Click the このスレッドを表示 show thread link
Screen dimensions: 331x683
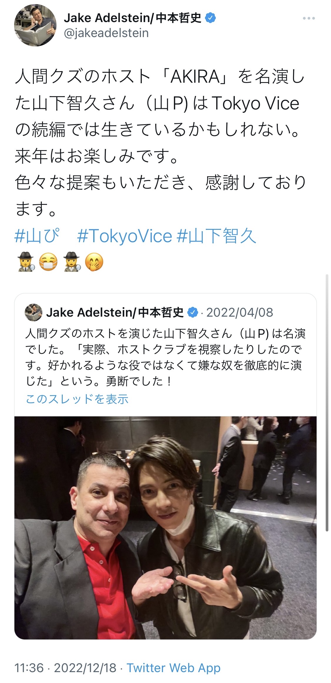click(77, 399)
